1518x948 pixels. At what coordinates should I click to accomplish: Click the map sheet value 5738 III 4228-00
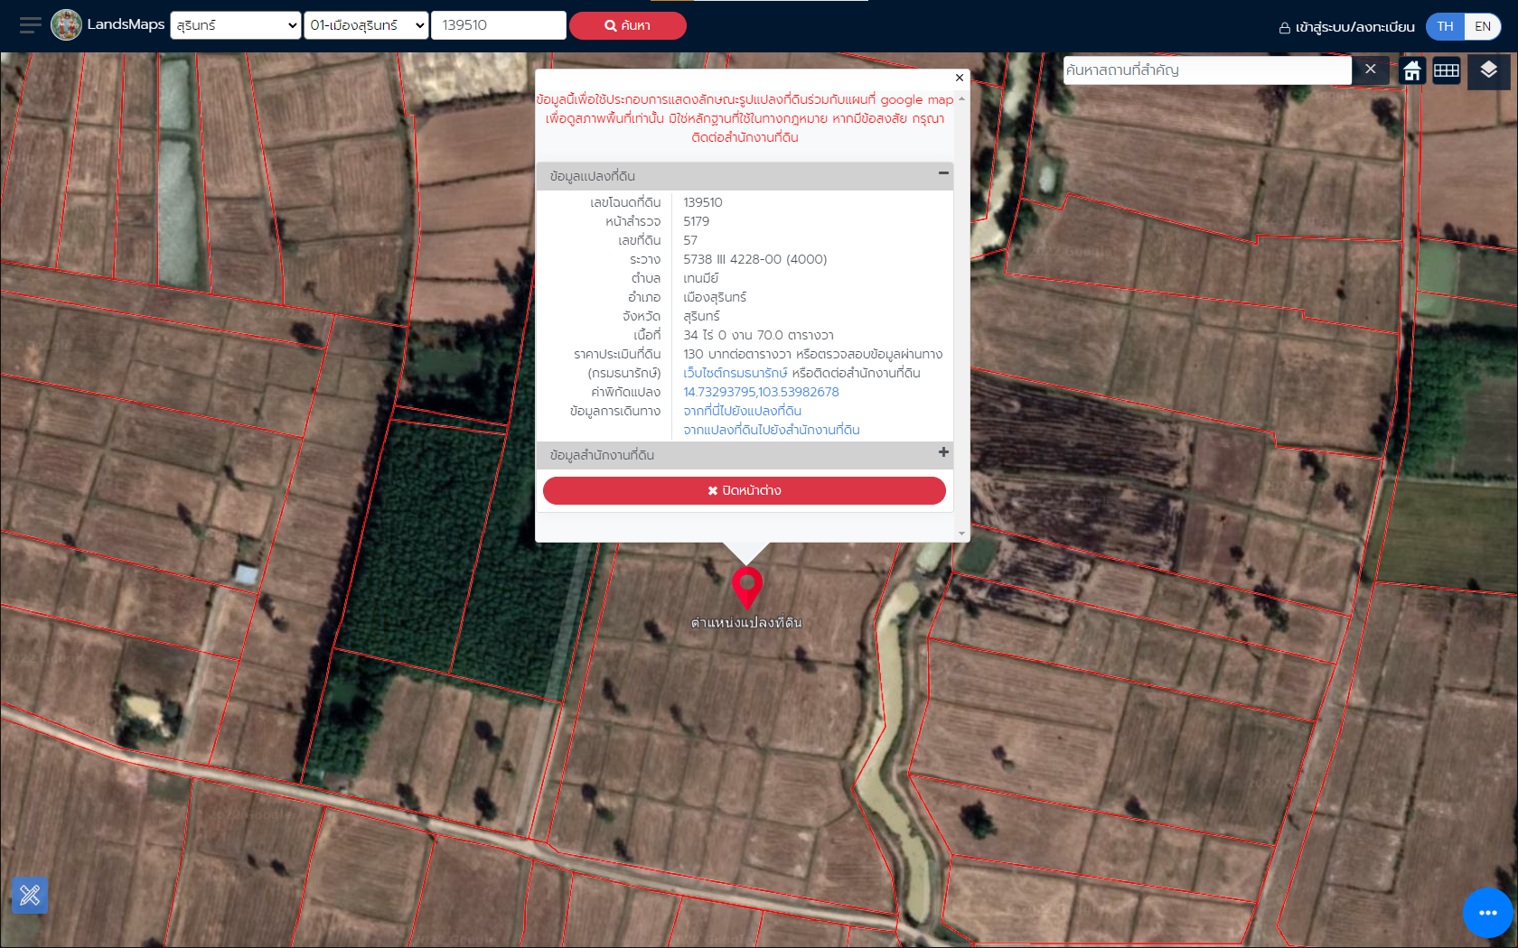click(754, 259)
